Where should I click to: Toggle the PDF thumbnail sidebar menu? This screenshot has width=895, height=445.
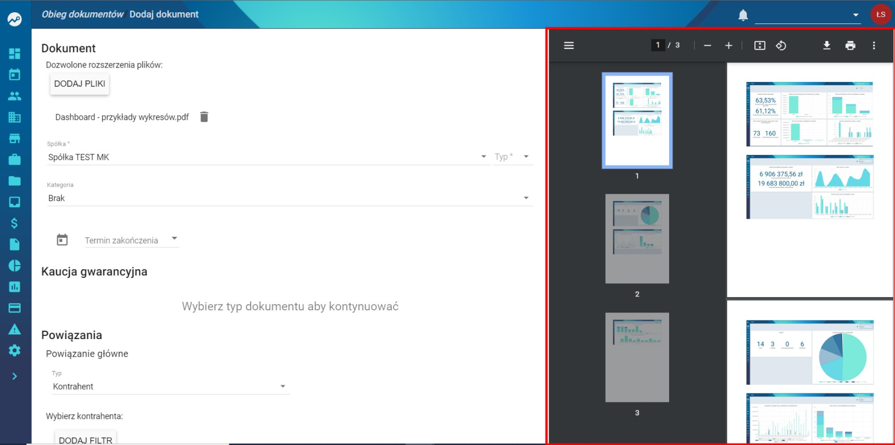click(569, 45)
